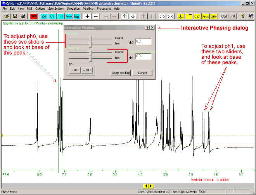Clear cursors with the Clr button
This screenshot has width=256, height=195.
[x=52, y=16]
